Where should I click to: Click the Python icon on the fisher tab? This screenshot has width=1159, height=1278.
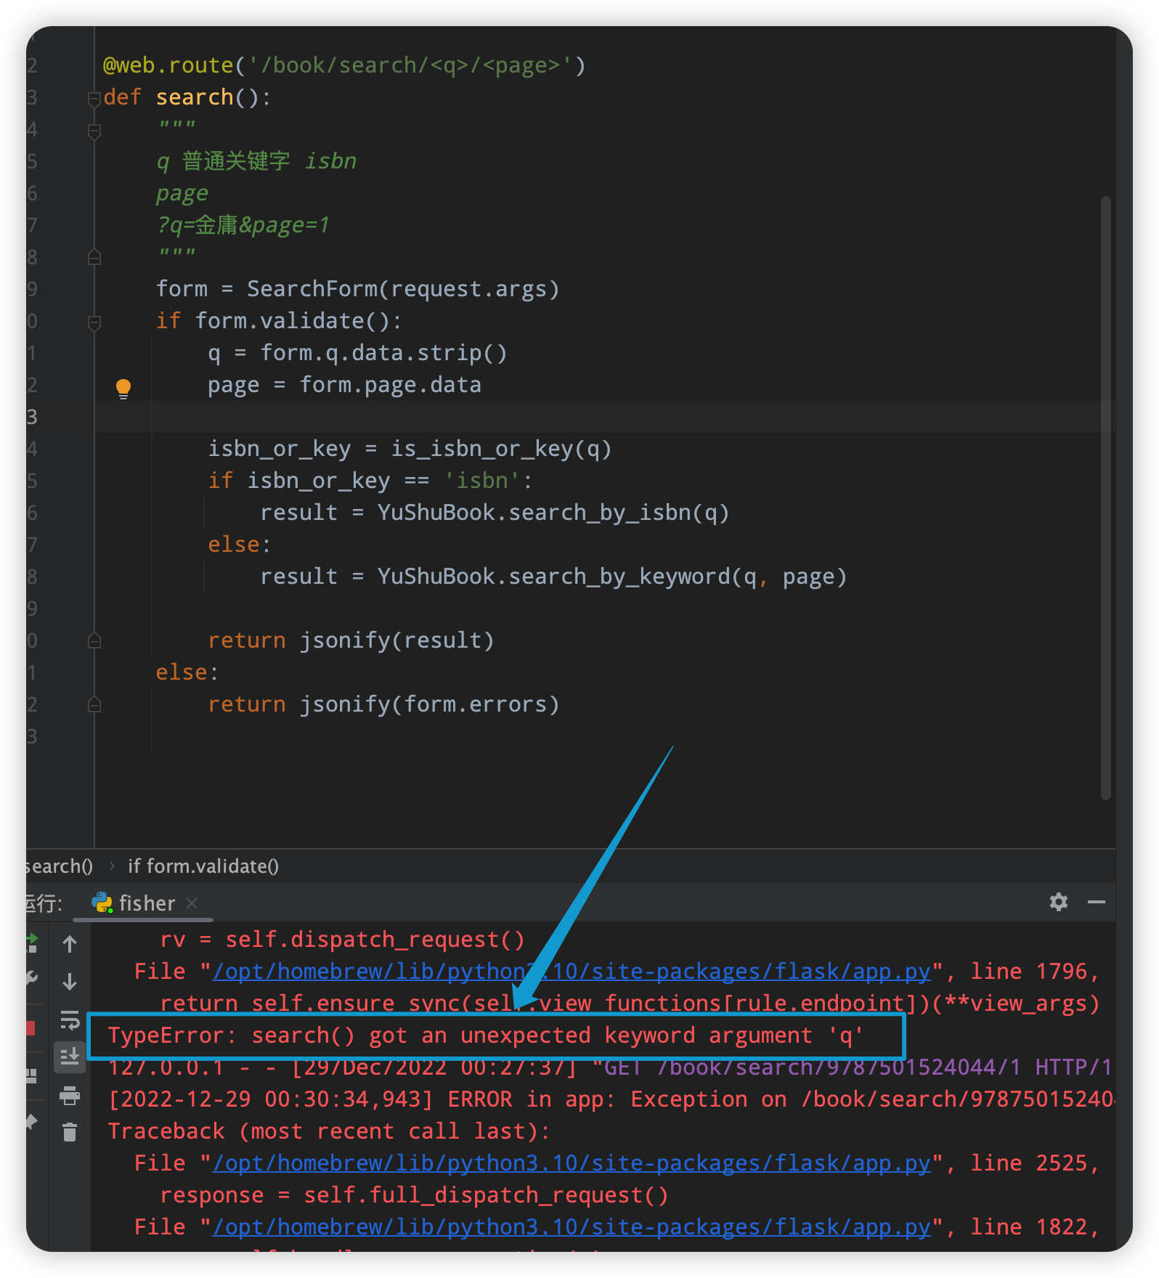[102, 903]
